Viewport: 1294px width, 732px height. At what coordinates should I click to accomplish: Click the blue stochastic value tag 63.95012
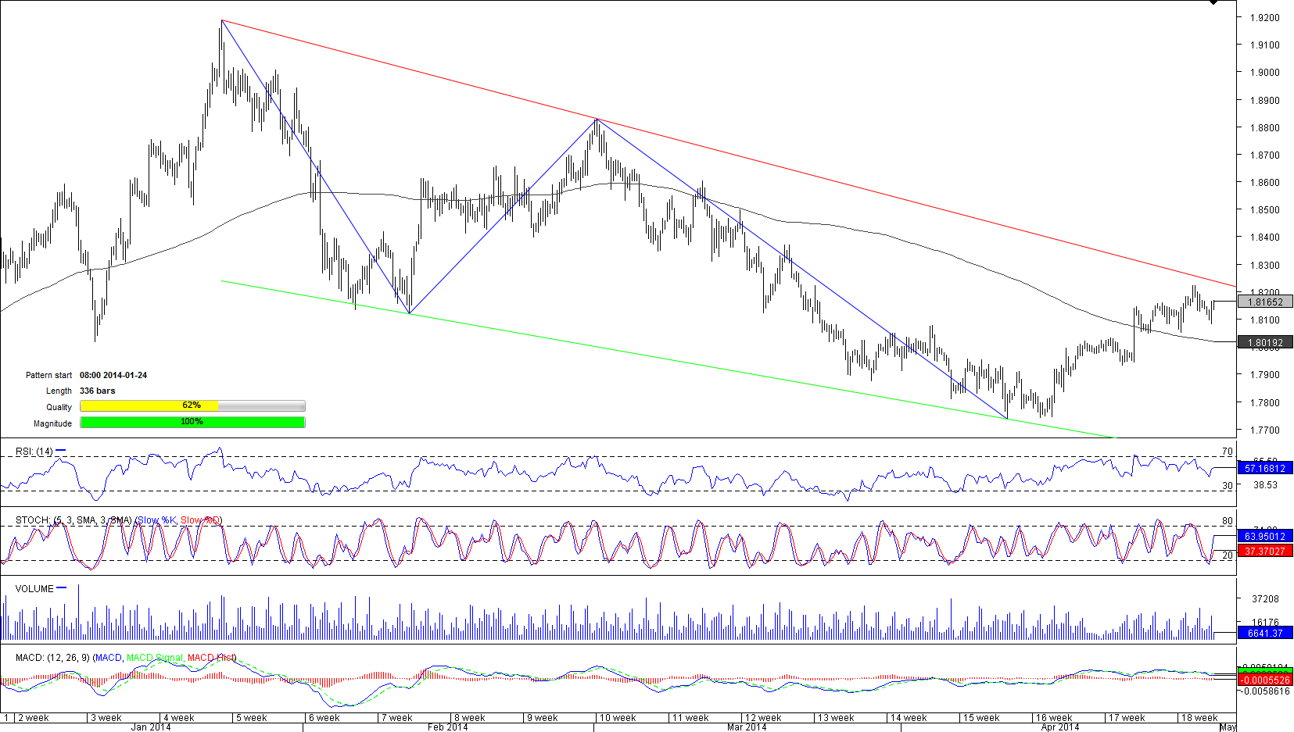click(x=1264, y=536)
